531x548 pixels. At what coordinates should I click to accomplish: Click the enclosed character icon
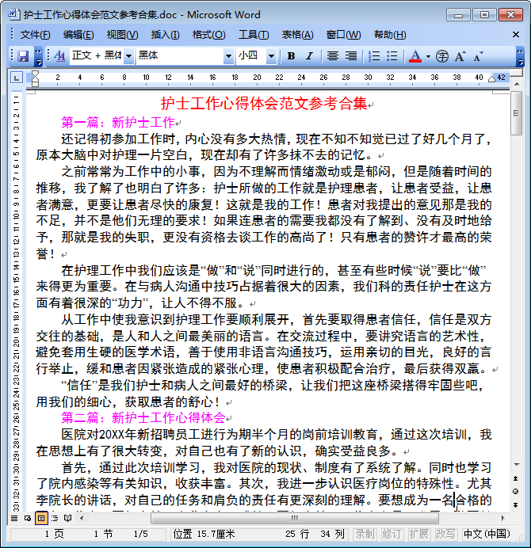[442, 56]
